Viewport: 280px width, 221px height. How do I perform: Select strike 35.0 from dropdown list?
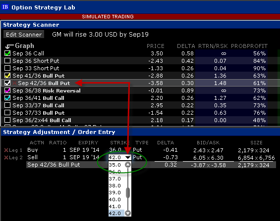[115, 165]
